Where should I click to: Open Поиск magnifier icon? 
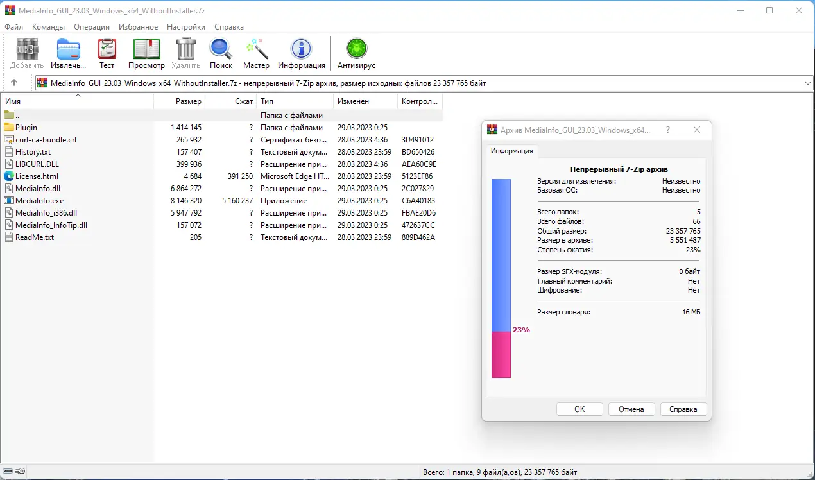coord(221,49)
